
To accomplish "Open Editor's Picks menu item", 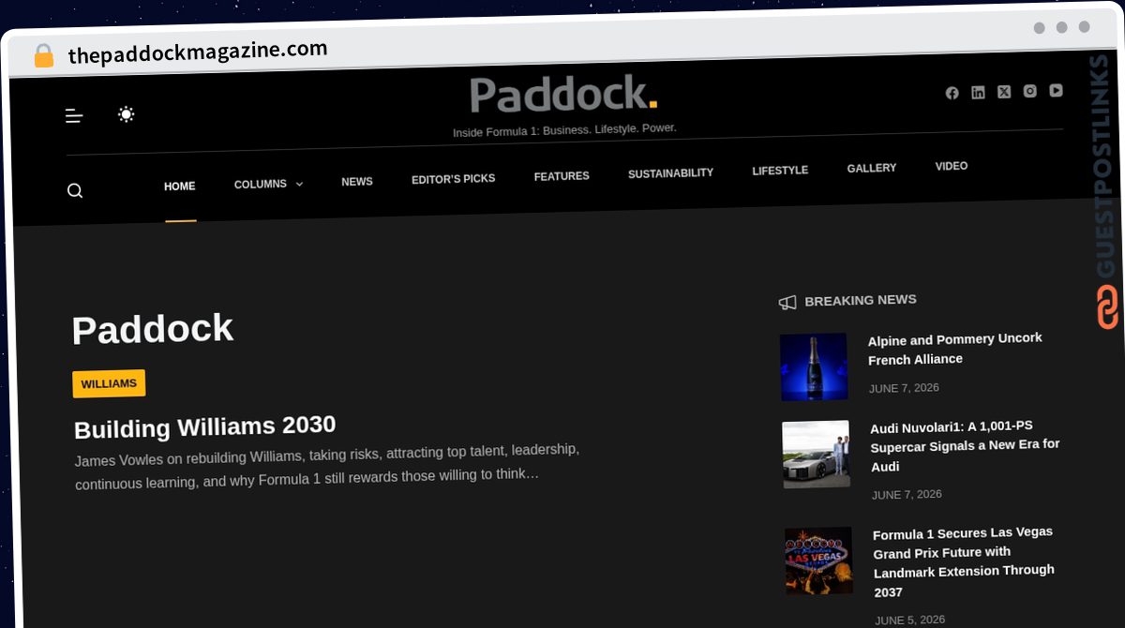I will pyautogui.click(x=453, y=179).
